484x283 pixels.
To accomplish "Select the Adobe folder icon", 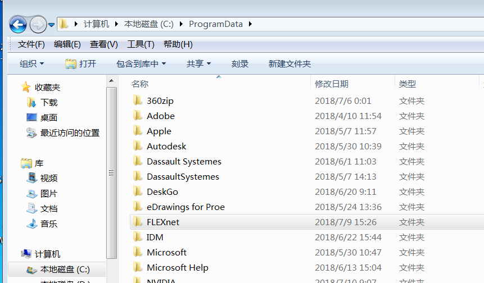I will click(138, 116).
